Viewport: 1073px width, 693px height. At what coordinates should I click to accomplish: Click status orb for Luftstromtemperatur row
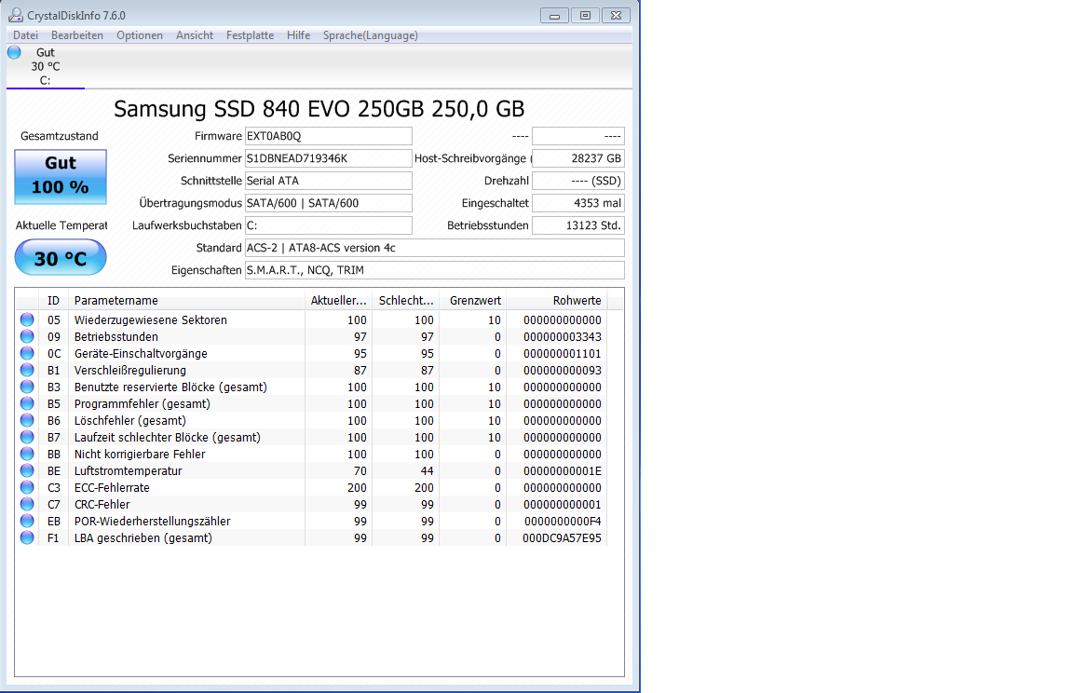(x=27, y=470)
